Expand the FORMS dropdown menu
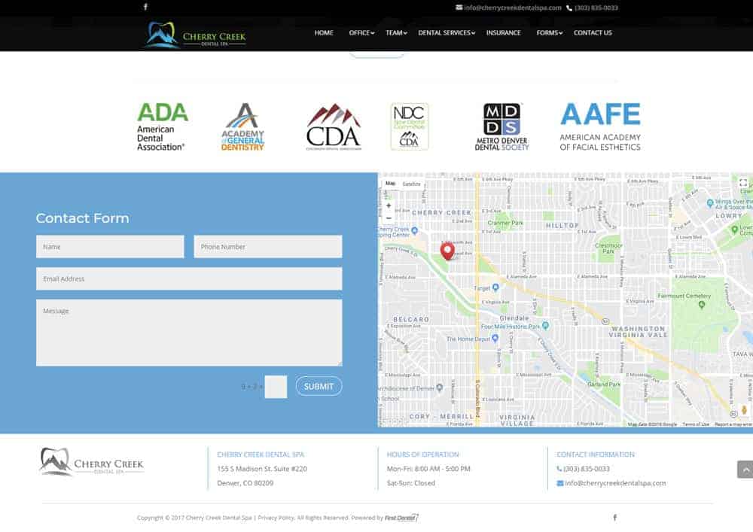Screen dimensions: 753x532 point(550,32)
